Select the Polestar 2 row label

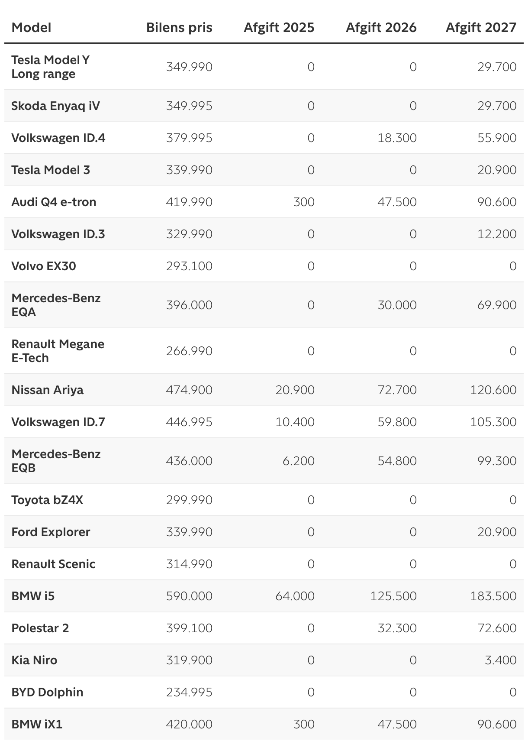pos(40,628)
